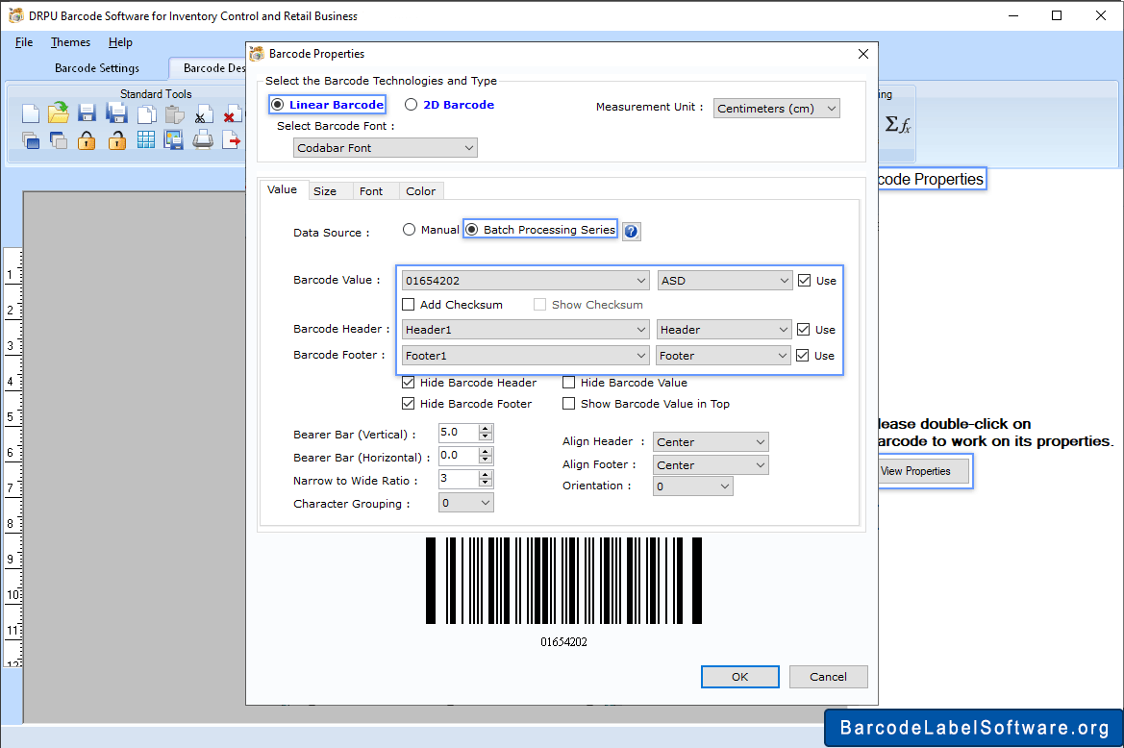Cut the selection using scissors icon
This screenshot has height=748, width=1124.
(x=203, y=114)
